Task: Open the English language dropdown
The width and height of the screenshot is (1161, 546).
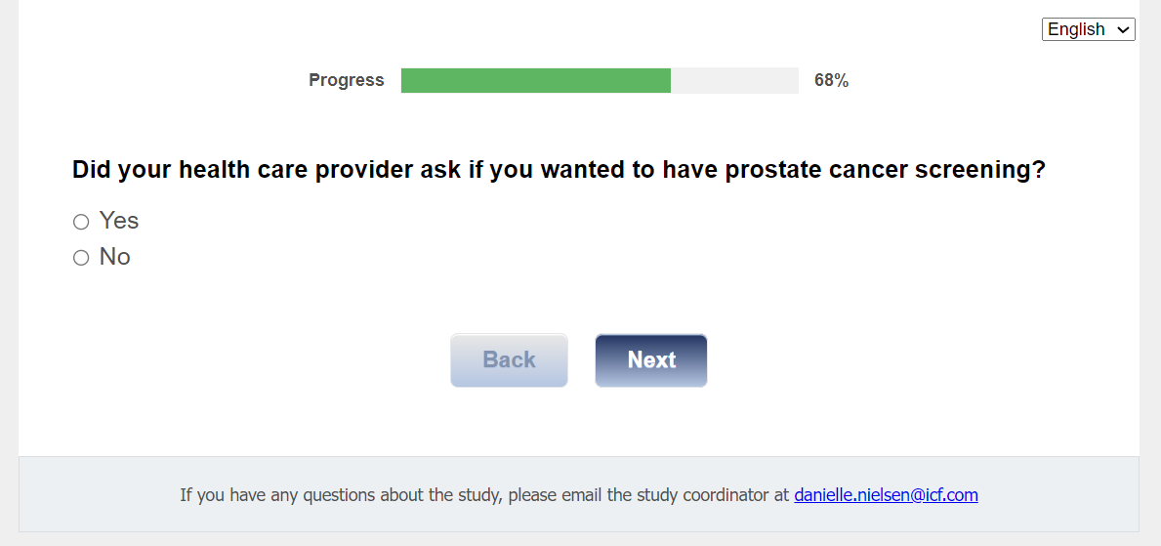Action: pyautogui.click(x=1088, y=29)
